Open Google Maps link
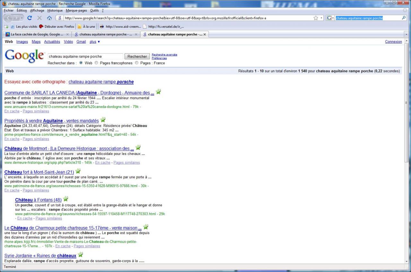The width and height of the screenshot is (411, 272). click(36, 41)
